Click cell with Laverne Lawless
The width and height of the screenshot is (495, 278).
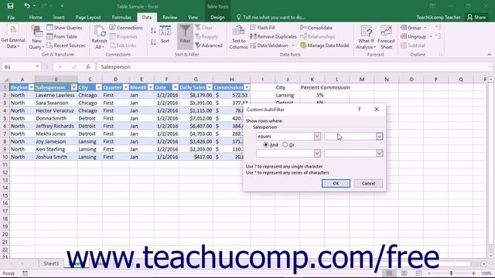56,95
